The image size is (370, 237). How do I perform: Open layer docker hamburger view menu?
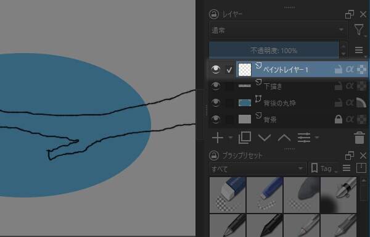click(x=359, y=50)
